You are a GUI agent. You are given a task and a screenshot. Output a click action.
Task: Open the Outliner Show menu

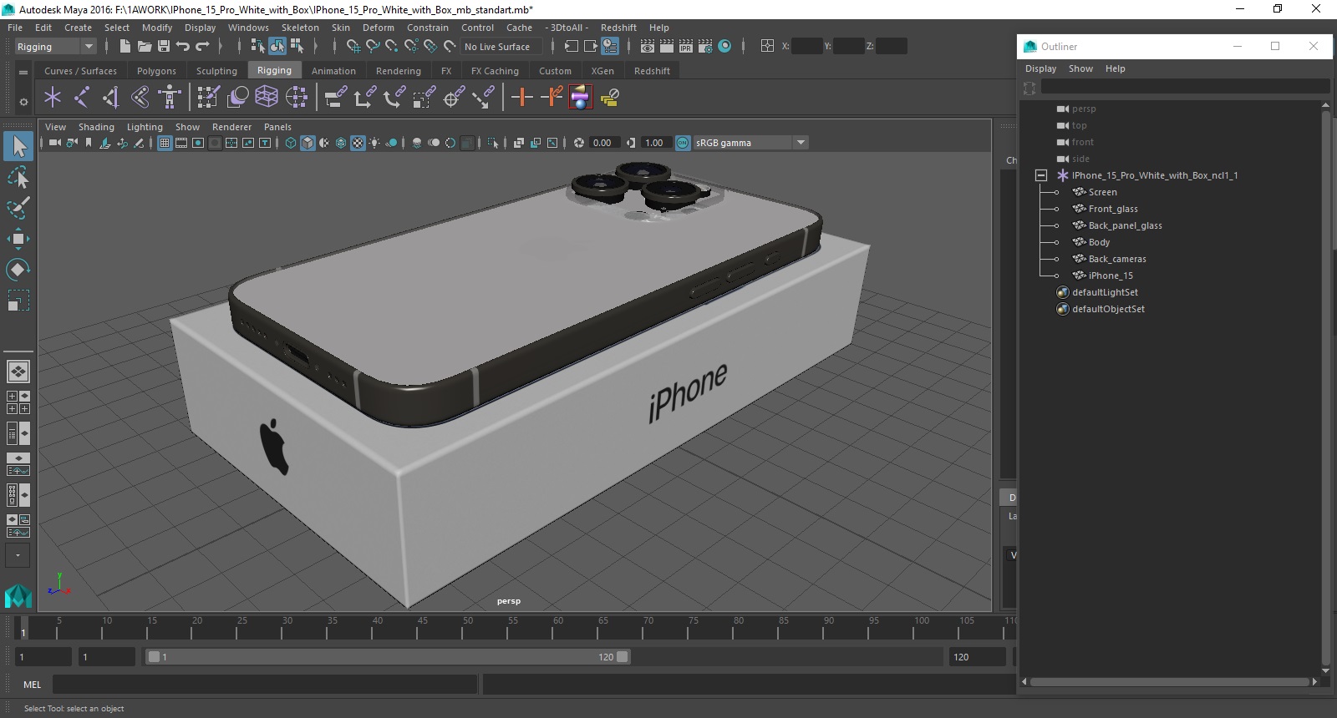[1080, 68]
